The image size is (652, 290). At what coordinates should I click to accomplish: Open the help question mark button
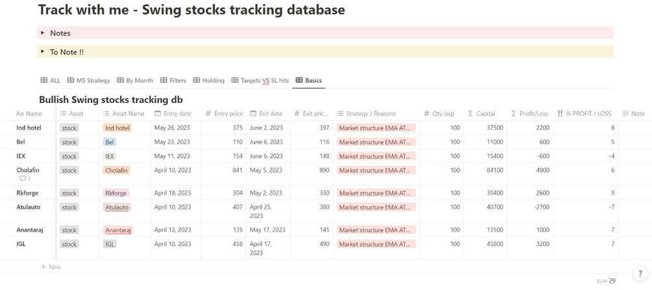click(x=640, y=274)
